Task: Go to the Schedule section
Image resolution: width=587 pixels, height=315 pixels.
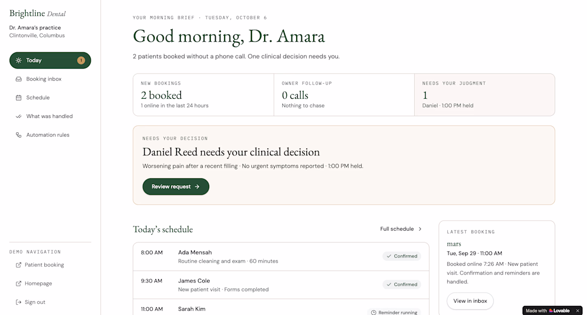Action: [50, 98]
